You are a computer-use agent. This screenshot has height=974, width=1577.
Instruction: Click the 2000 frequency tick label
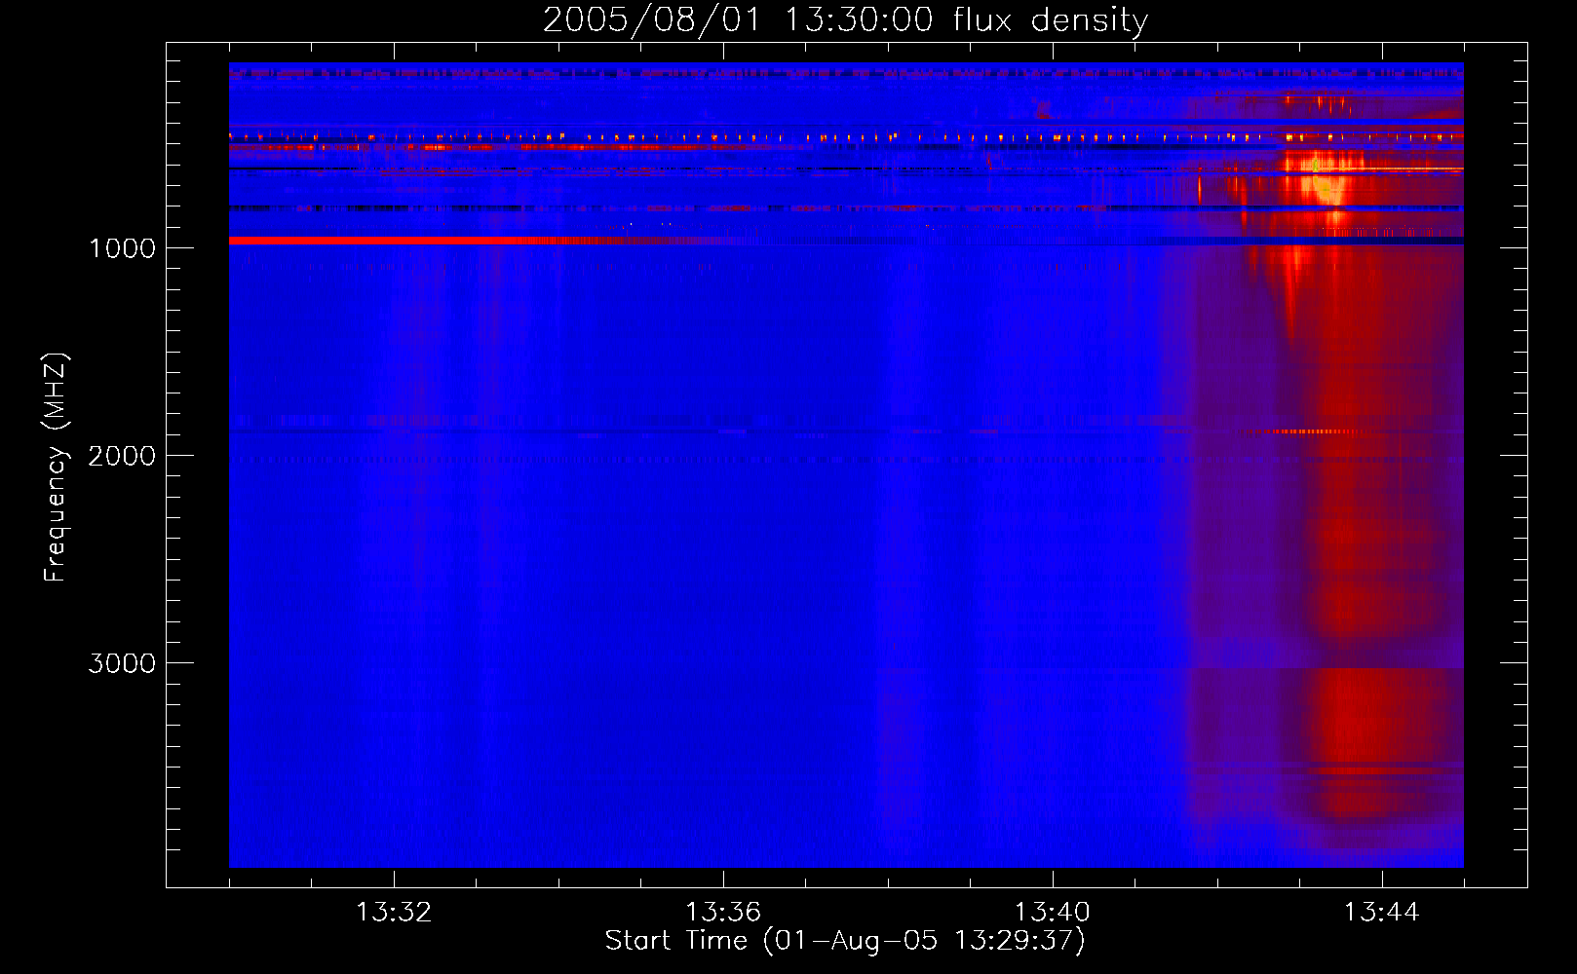coord(122,456)
